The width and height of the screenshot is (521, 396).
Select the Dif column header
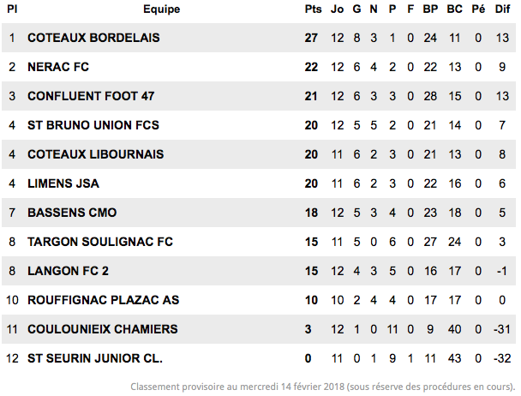click(x=502, y=9)
